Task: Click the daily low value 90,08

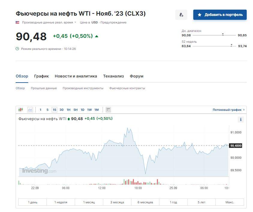Action: [186, 35]
